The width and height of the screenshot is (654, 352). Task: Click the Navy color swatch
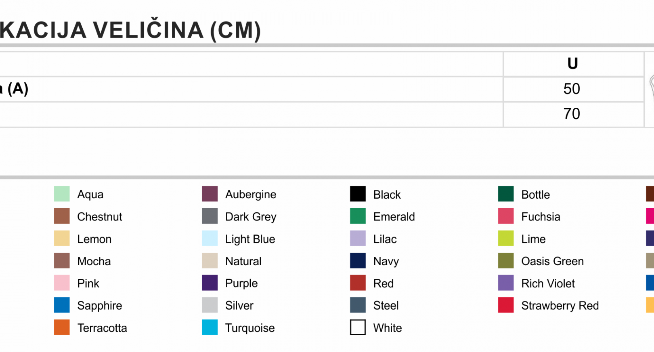358,260
